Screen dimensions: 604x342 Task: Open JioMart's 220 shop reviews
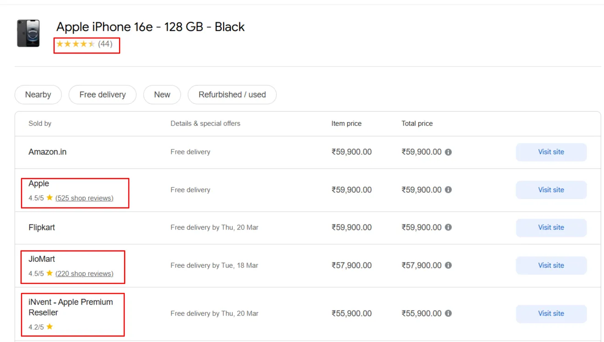84,273
